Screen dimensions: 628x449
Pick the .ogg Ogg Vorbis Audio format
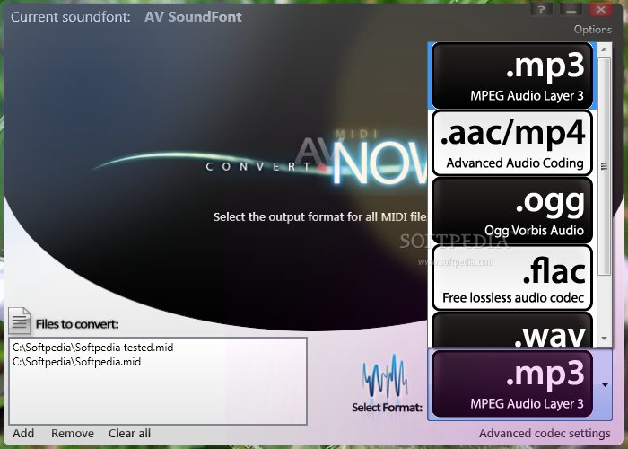tap(512, 210)
